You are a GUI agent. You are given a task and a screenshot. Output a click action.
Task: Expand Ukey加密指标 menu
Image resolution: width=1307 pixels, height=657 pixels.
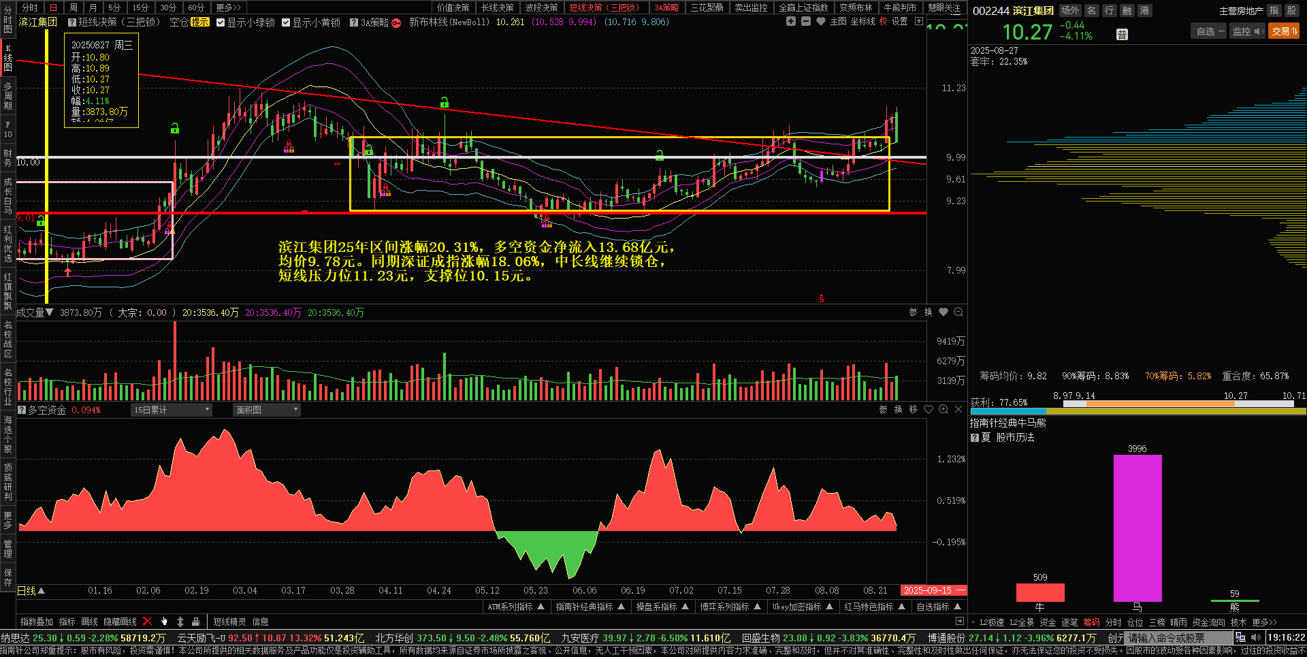803,607
